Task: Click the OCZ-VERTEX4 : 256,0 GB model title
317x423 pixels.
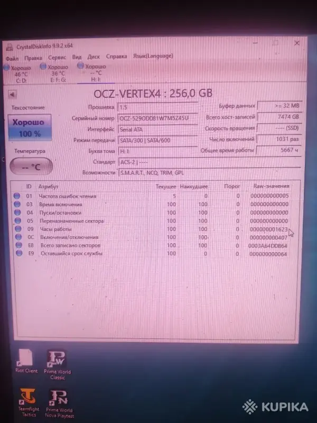Action: pos(153,94)
